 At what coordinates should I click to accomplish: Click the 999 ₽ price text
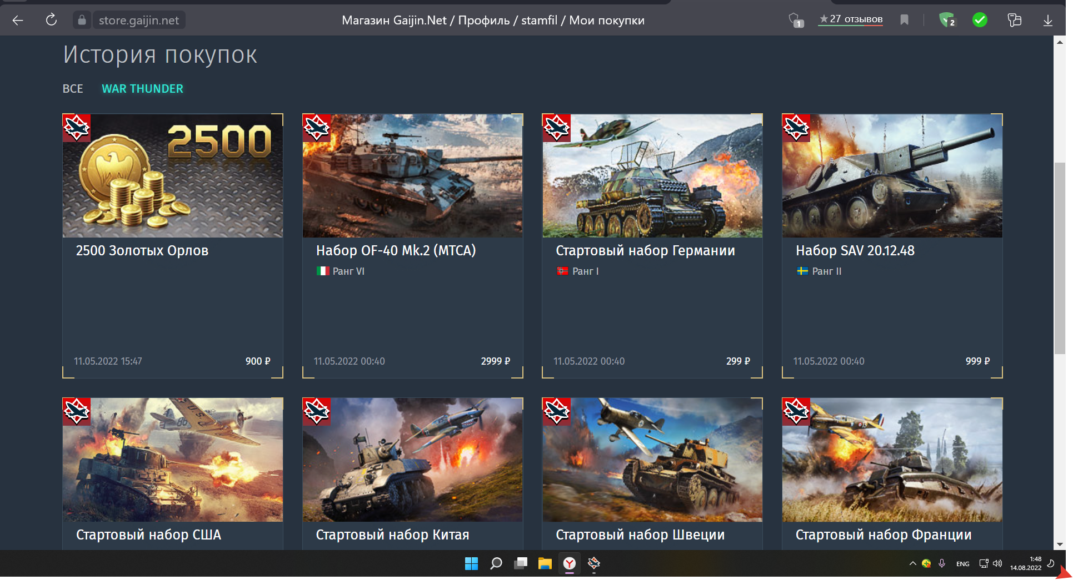[x=977, y=361]
